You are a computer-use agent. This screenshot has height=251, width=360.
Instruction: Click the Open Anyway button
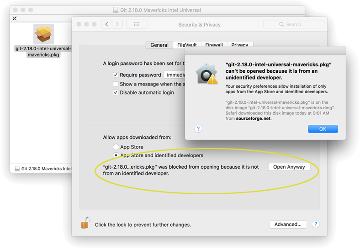point(289,167)
